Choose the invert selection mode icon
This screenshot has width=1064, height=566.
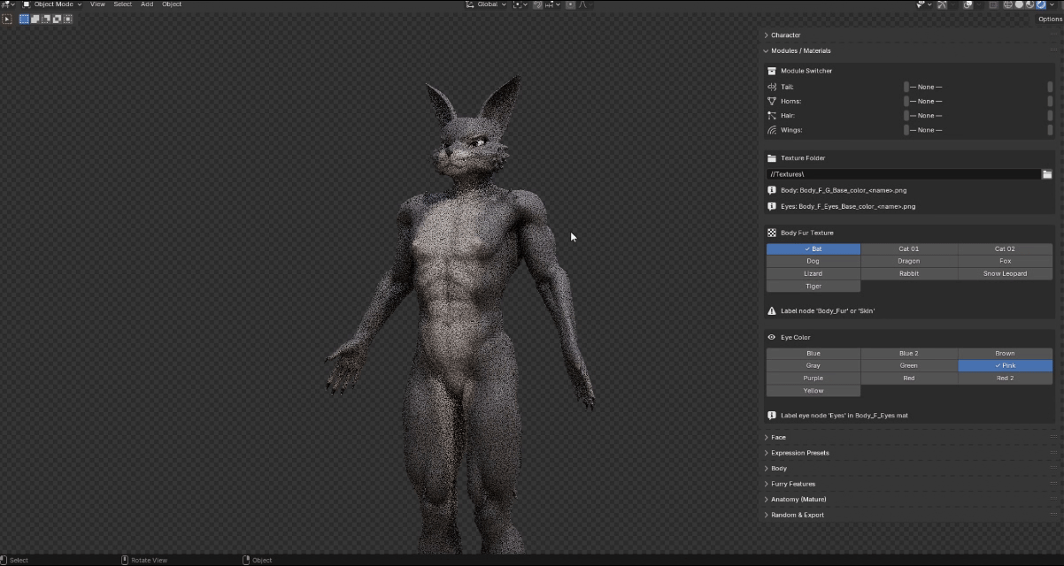(57, 19)
